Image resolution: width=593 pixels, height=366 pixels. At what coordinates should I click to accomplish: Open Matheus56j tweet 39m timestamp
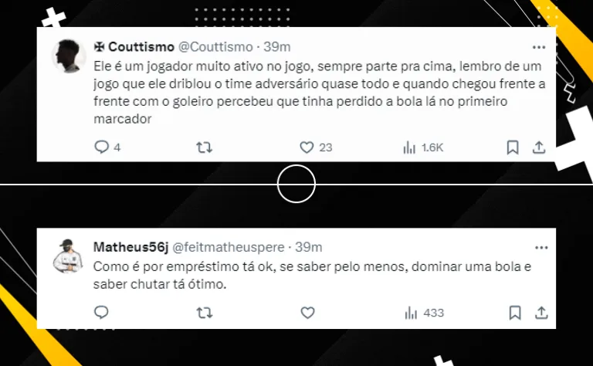tap(309, 247)
